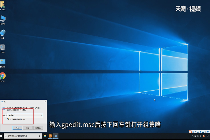Open the Action Center notification icon

[208, 136]
